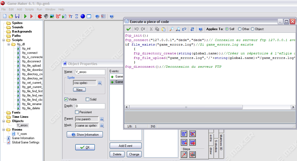This screenshot has height=161, width=297.
Task: Add a script using the document icon
Action: pyautogui.click(x=64, y=16)
